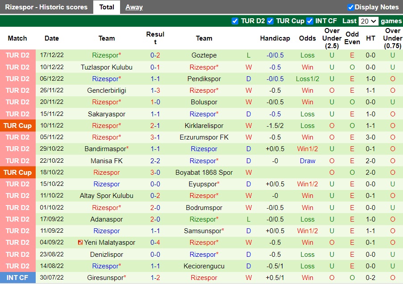Open the Away tab
The height and width of the screenshot is (284, 403).
coord(134,7)
